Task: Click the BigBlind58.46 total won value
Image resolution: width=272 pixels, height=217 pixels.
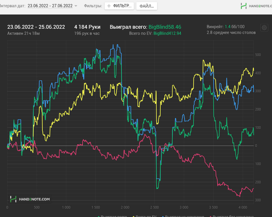Action: (x=165, y=27)
